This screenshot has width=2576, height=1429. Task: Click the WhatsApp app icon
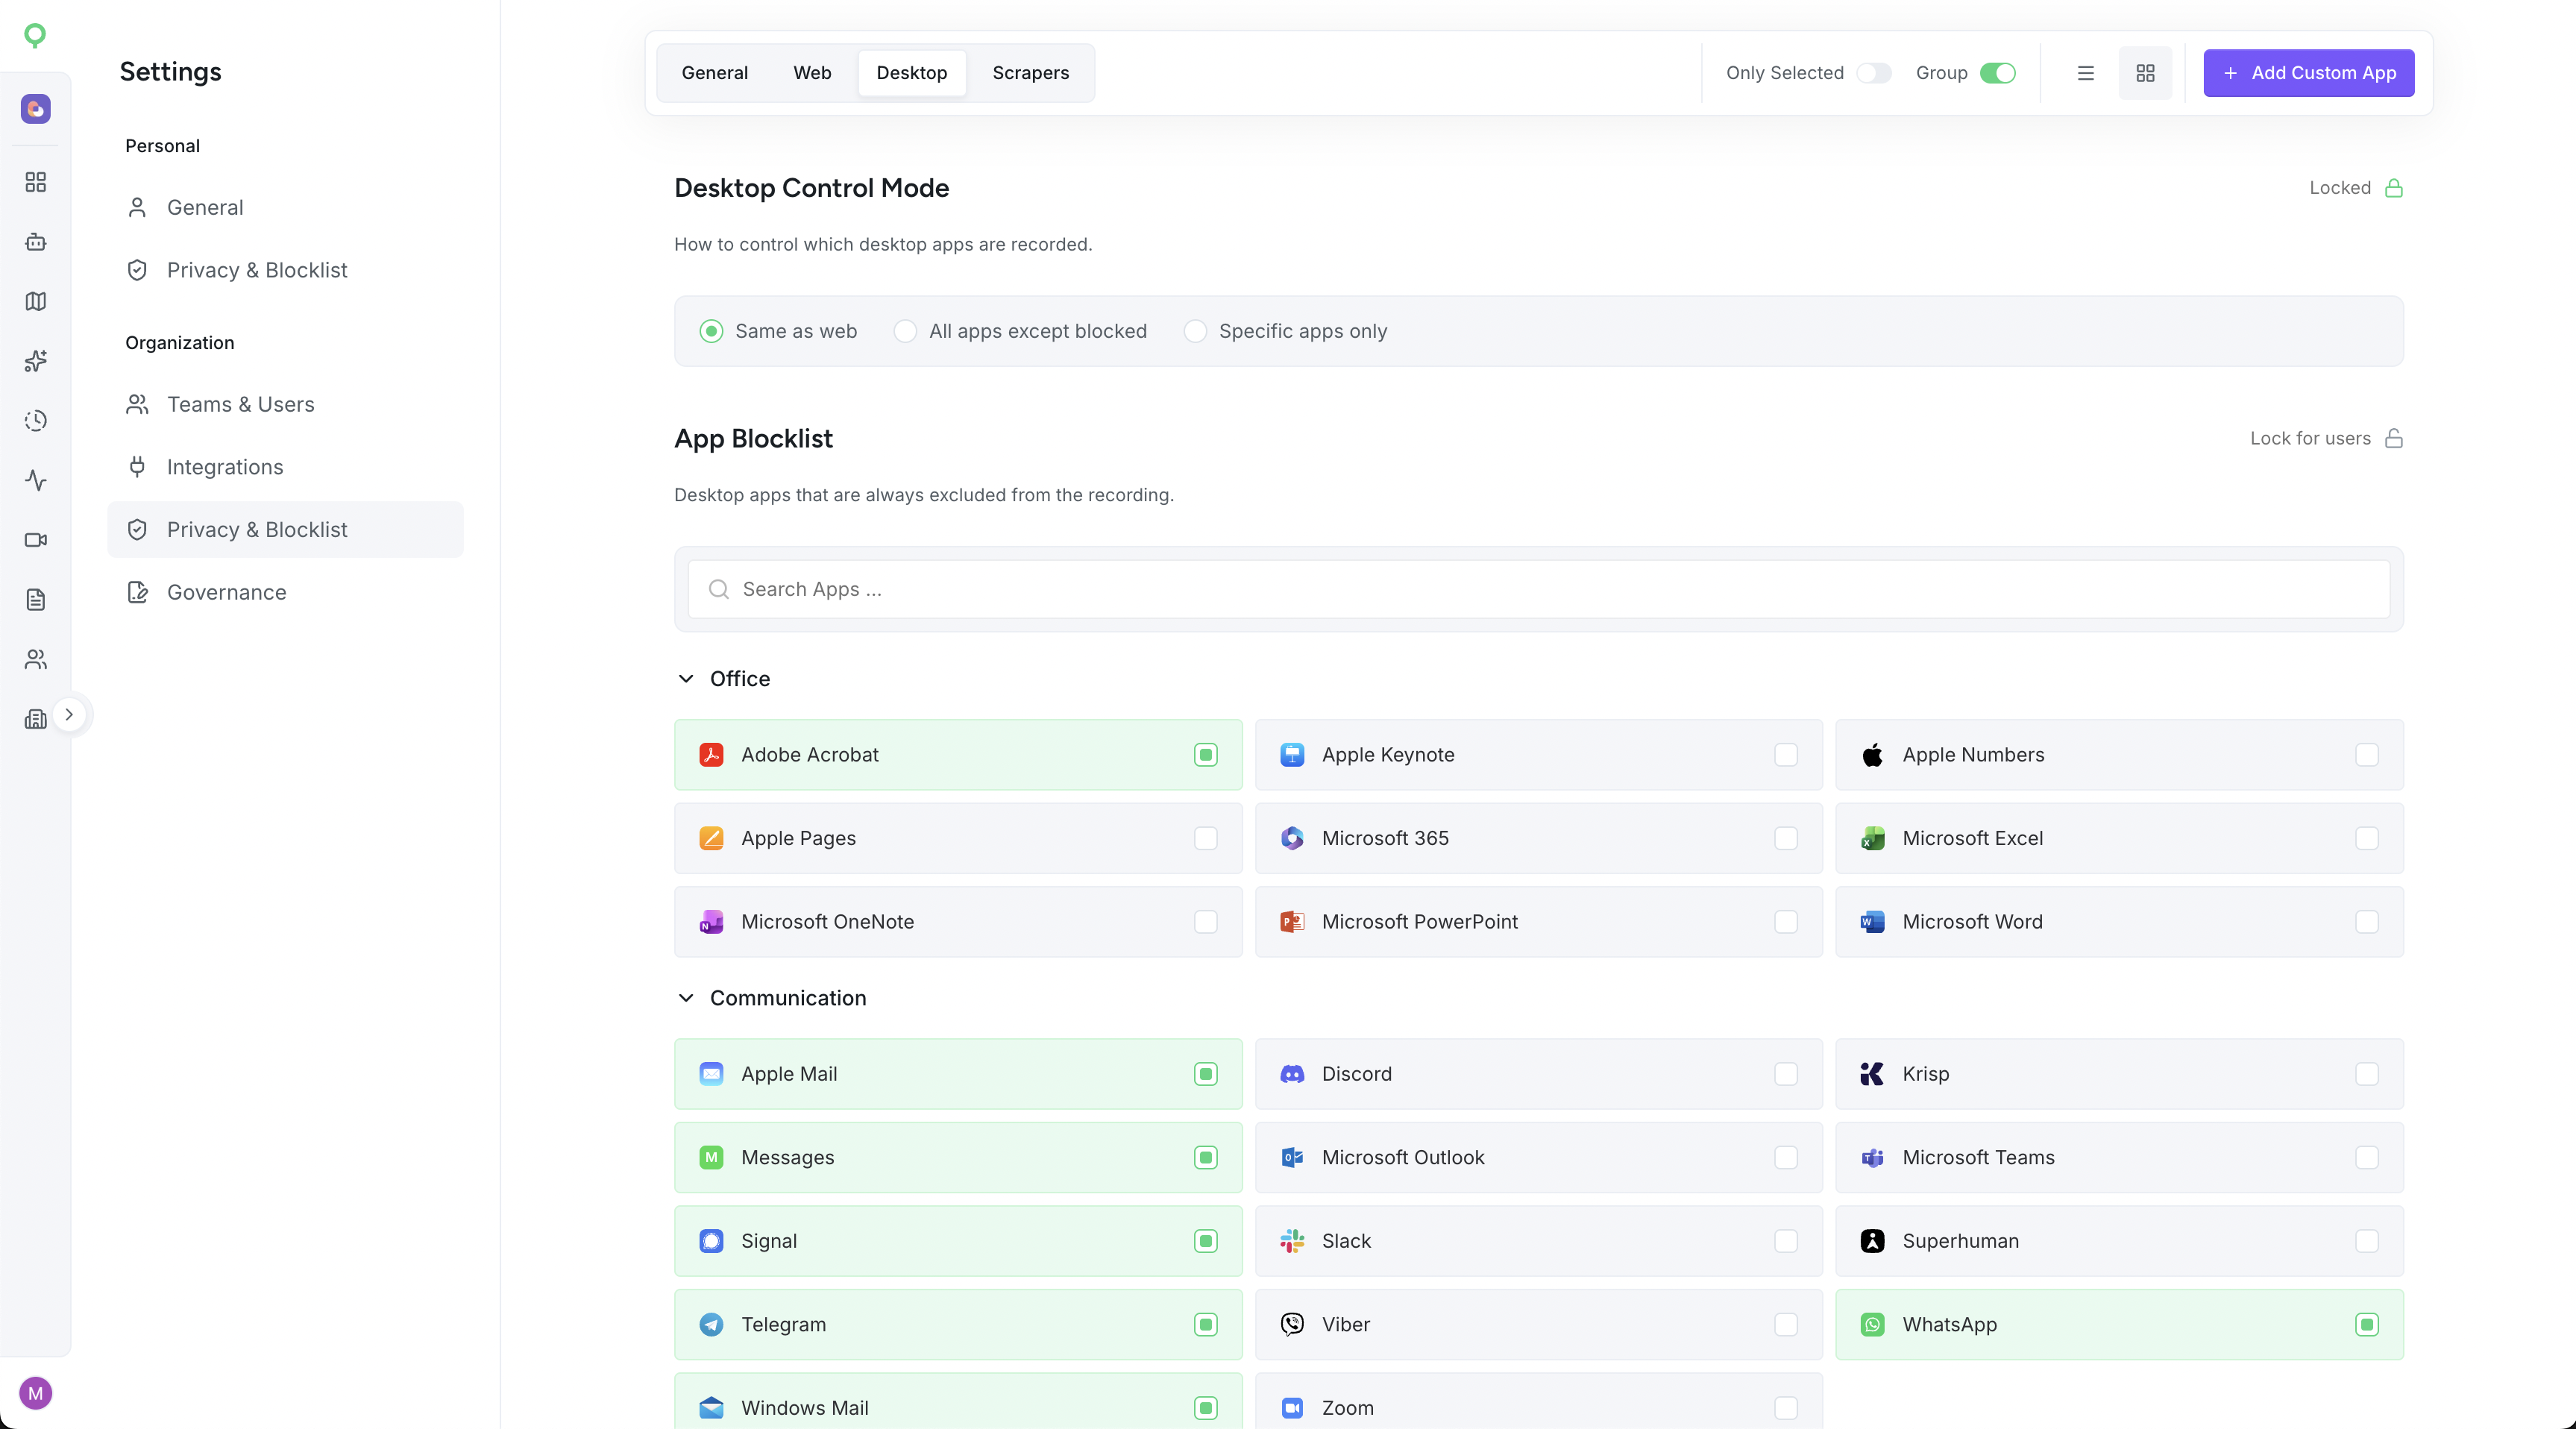[1873, 1325]
